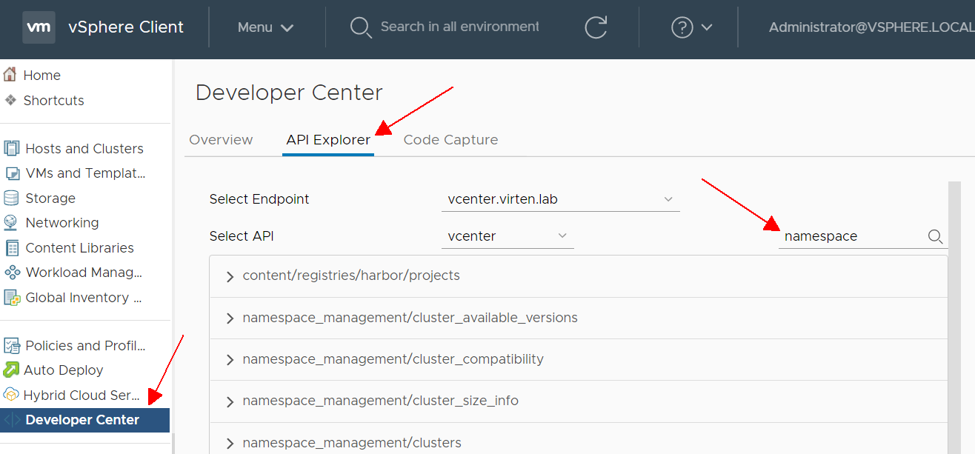Click the Developer Center page heading
The width and height of the screenshot is (975, 454).
(289, 93)
